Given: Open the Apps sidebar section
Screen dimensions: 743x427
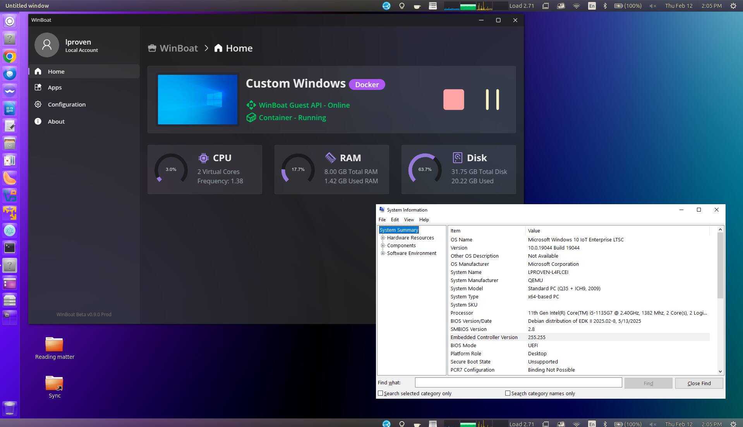Looking at the screenshot, I should 55,88.
